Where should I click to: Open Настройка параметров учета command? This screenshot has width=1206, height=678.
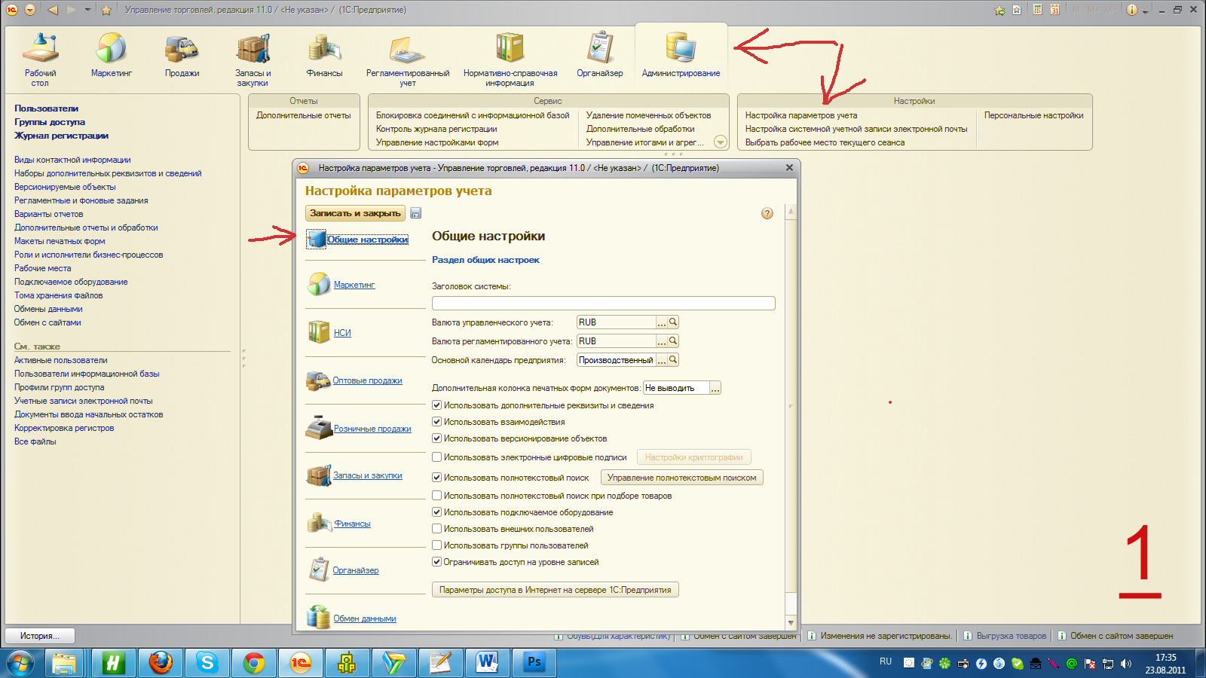click(801, 115)
